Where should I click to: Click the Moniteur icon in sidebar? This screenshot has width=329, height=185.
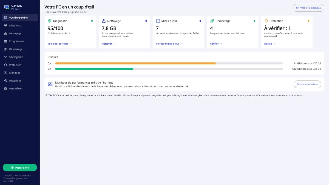pos(5,73)
